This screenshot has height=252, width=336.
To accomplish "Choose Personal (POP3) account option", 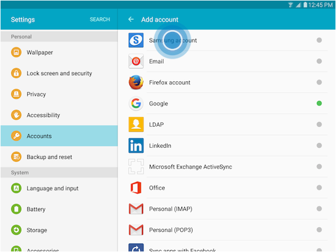I will (227, 230).
